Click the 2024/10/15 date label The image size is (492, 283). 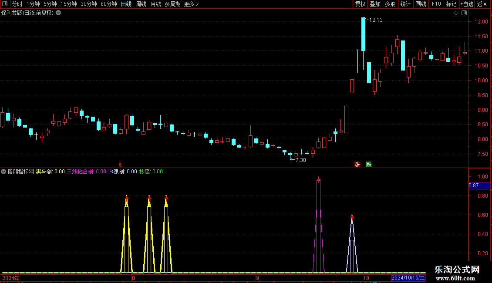[x=408, y=278]
